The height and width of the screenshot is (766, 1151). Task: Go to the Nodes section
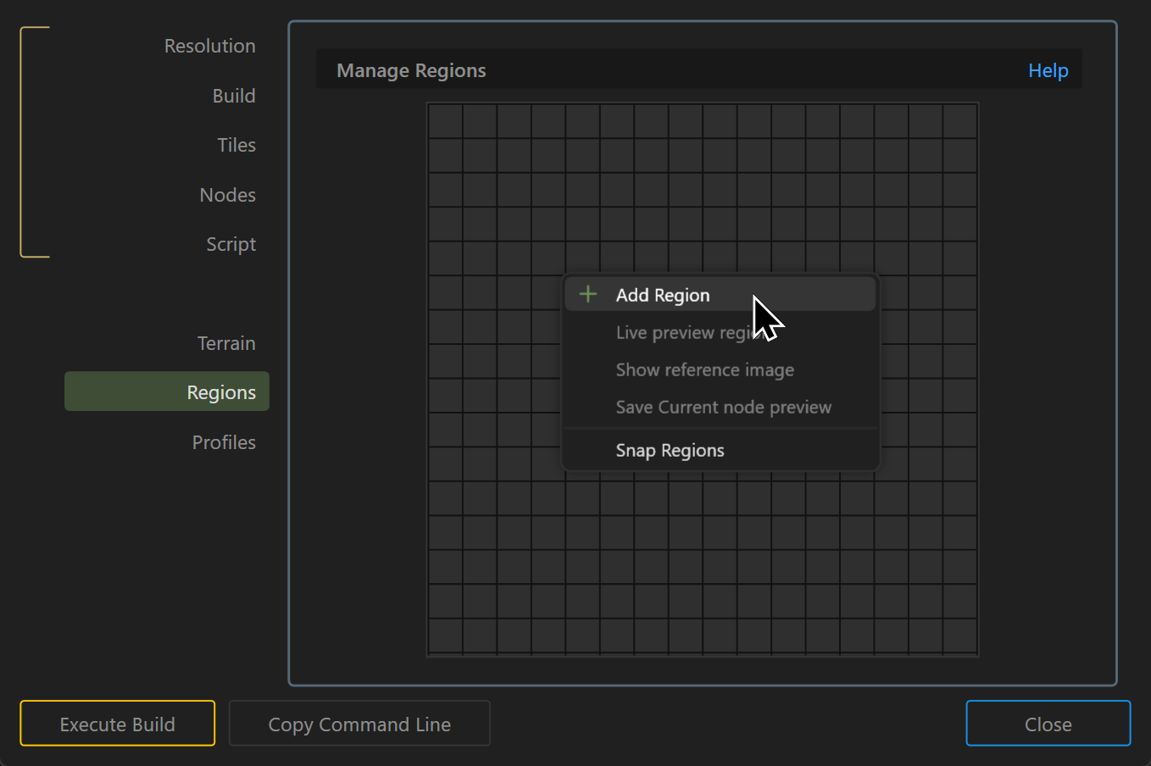pos(227,195)
